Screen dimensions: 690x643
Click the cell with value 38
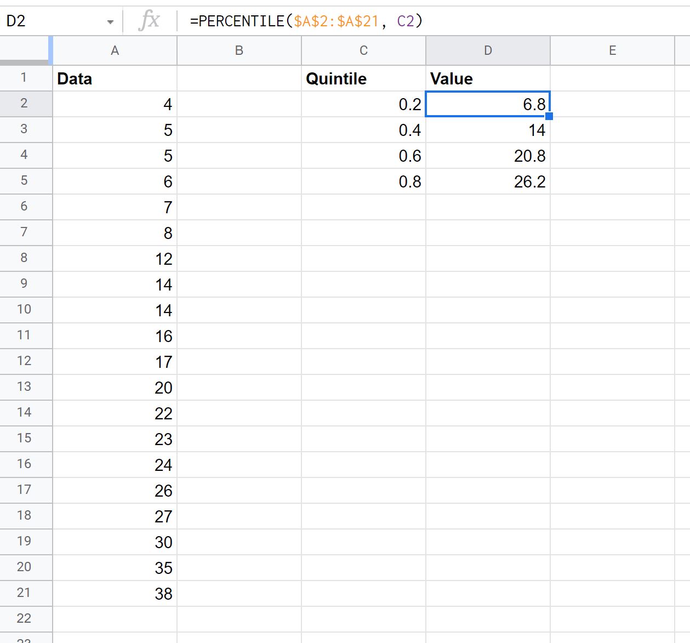tap(115, 593)
